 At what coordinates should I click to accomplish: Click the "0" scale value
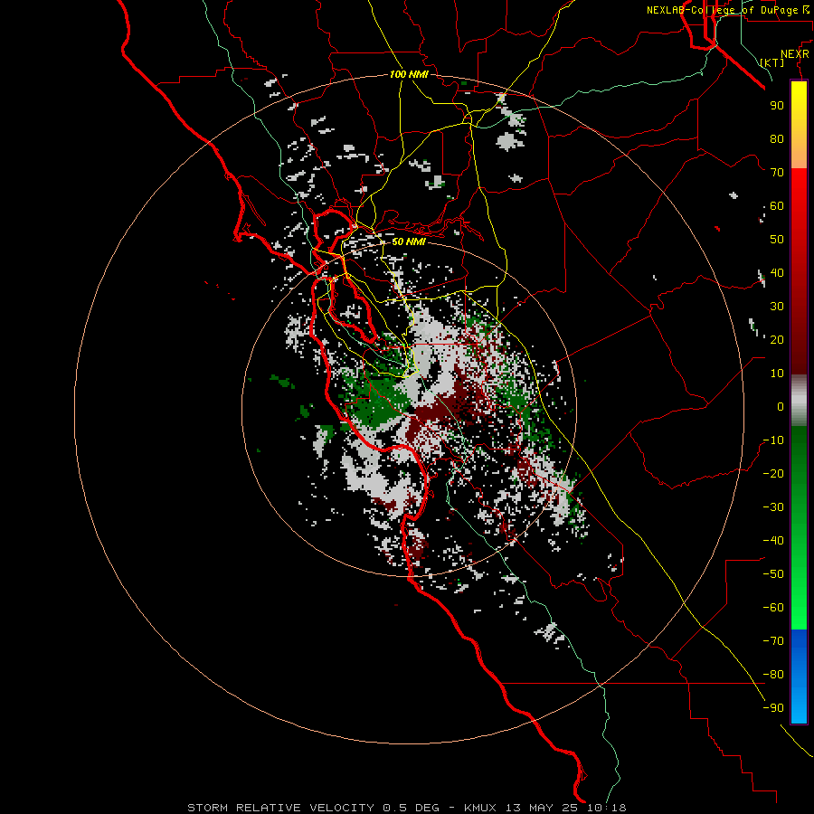(781, 407)
